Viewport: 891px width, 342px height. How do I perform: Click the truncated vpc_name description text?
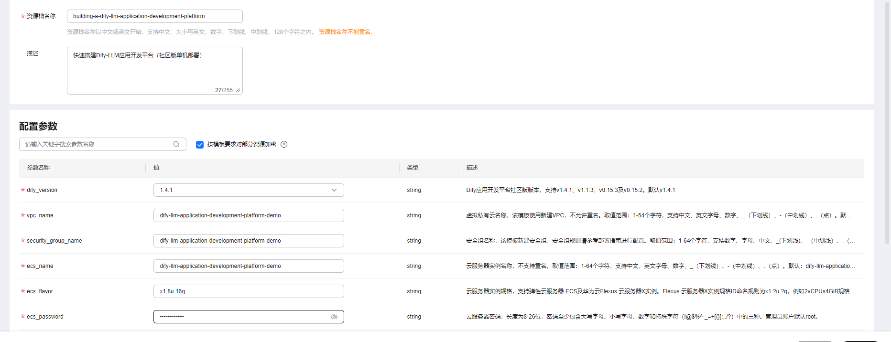[x=659, y=215]
